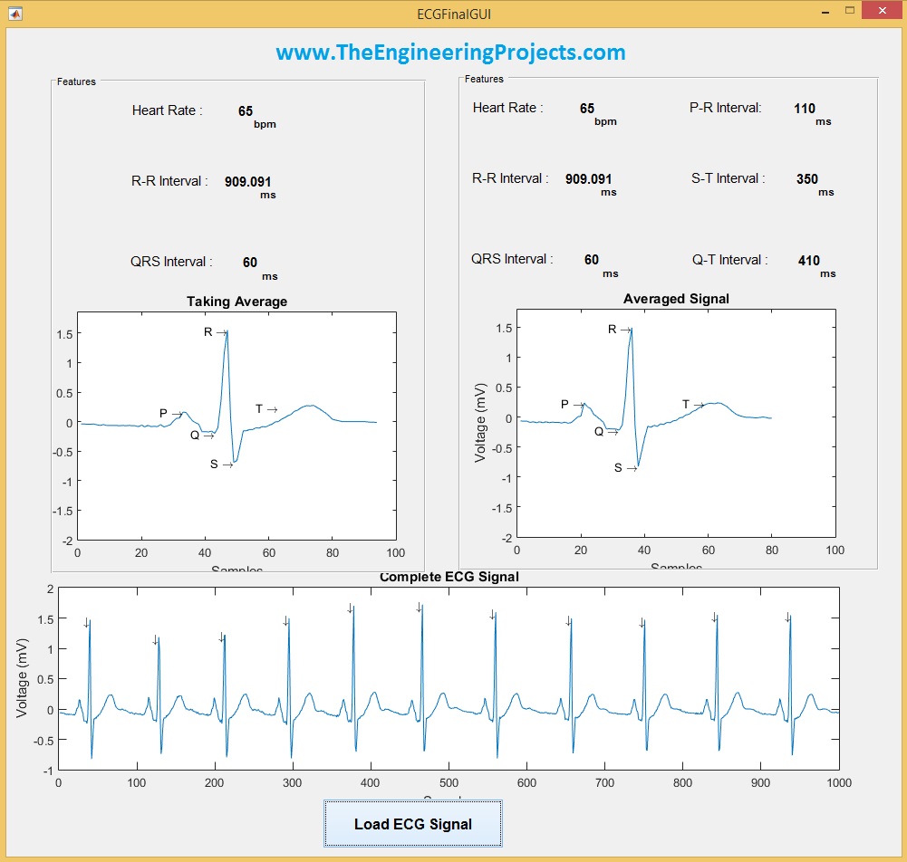The width and height of the screenshot is (907, 862).
Task: Maximize the ECGFinalGUI window
Action: [x=850, y=10]
